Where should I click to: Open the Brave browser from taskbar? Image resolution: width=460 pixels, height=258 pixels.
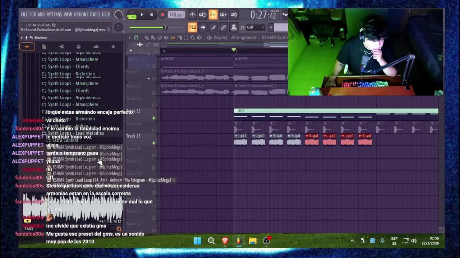tap(225, 241)
